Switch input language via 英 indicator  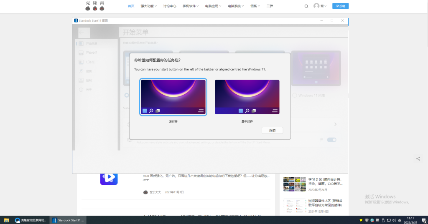click(x=400, y=220)
